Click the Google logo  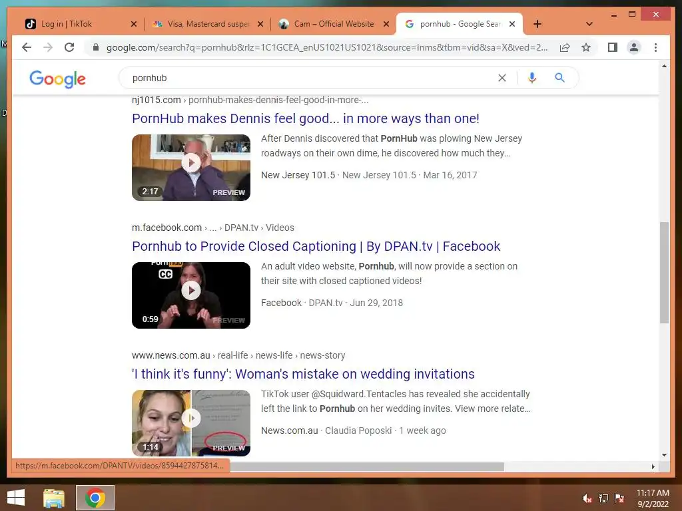coord(57,79)
